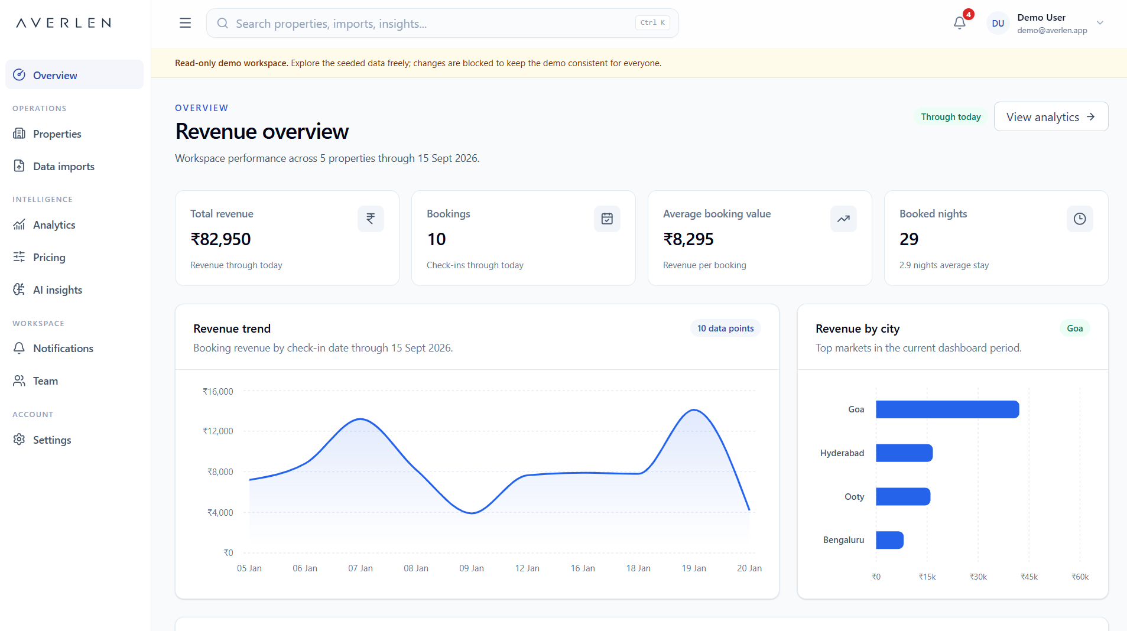Click the Through today badge
1127x631 pixels.
(950, 117)
